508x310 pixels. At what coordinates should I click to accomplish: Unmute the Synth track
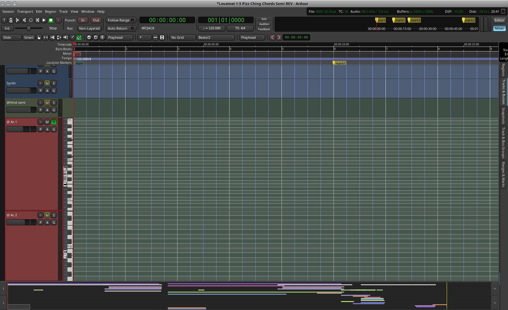tap(47, 83)
